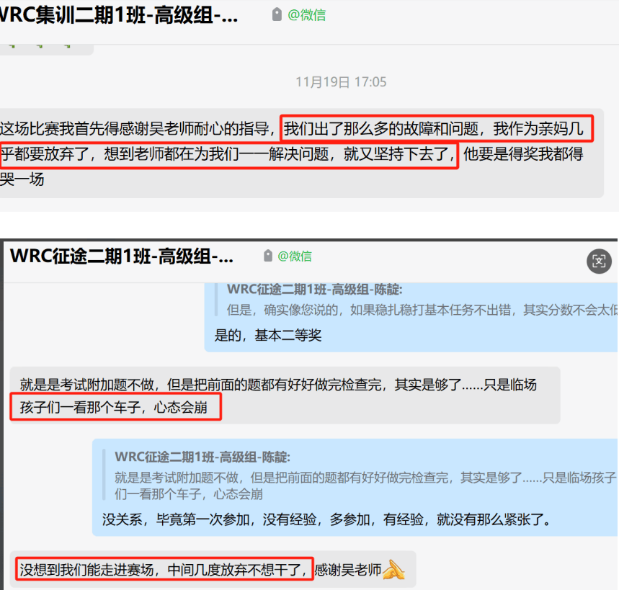Click quoted sender name 陈靛 in second reply

[x=202, y=457]
